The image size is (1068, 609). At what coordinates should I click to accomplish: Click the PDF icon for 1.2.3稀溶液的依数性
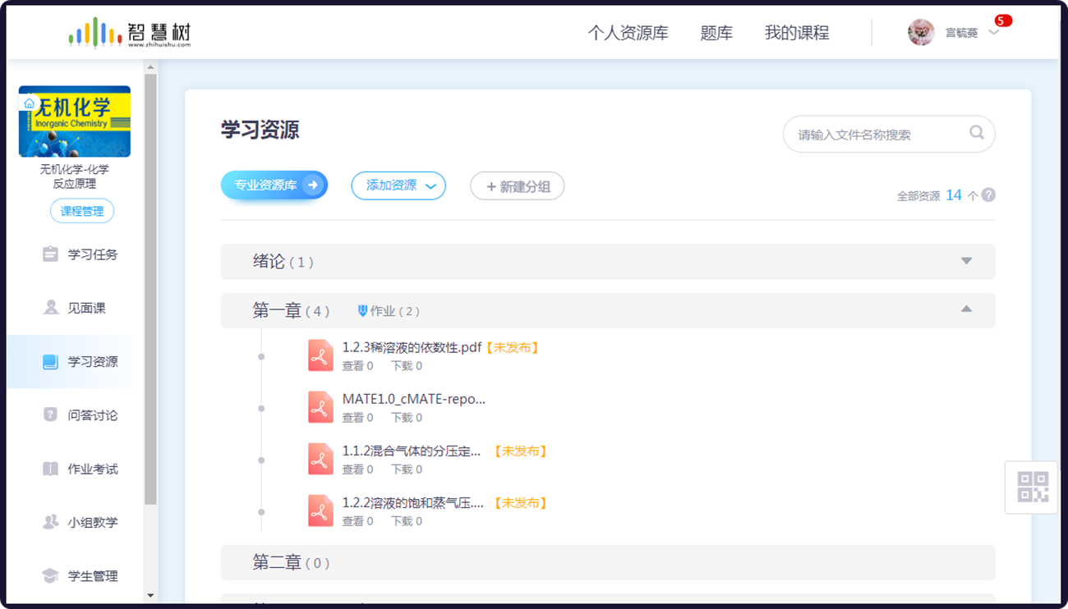pos(320,355)
